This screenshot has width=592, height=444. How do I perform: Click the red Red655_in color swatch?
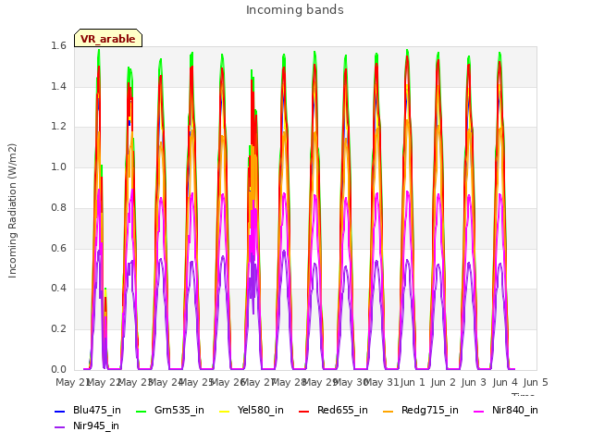point(303,411)
